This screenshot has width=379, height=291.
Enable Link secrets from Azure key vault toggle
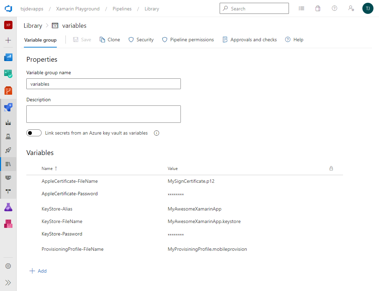tap(34, 133)
